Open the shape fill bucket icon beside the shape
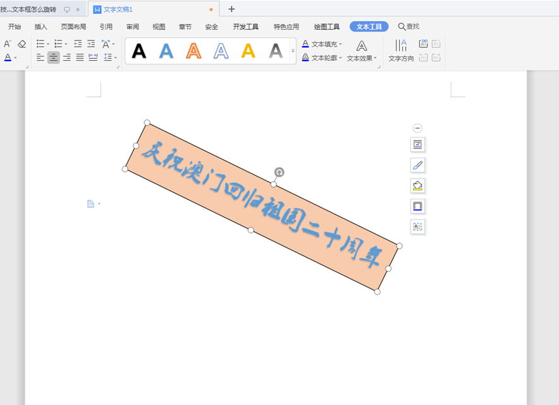This screenshot has height=405, width=559. pyautogui.click(x=417, y=185)
